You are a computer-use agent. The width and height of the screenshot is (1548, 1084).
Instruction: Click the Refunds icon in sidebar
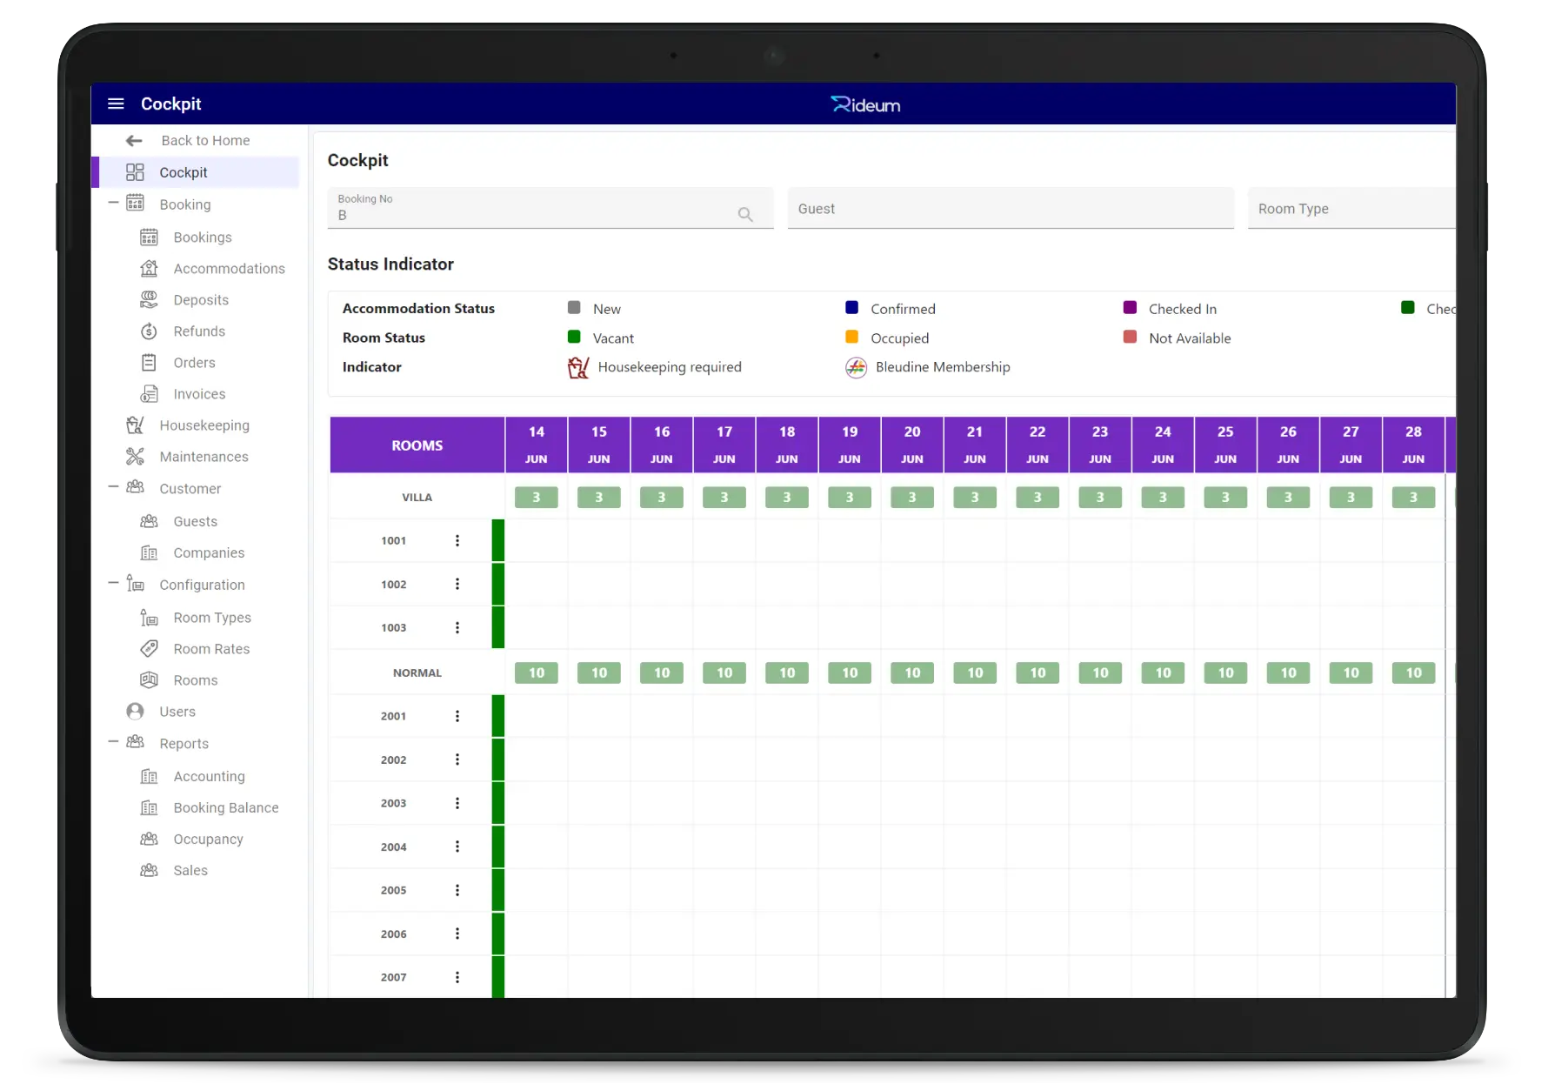pyautogui.click(x=150, y=331)
